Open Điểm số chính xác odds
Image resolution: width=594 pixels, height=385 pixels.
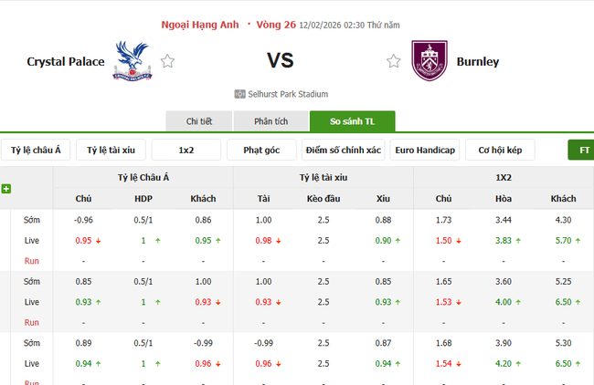344,150
